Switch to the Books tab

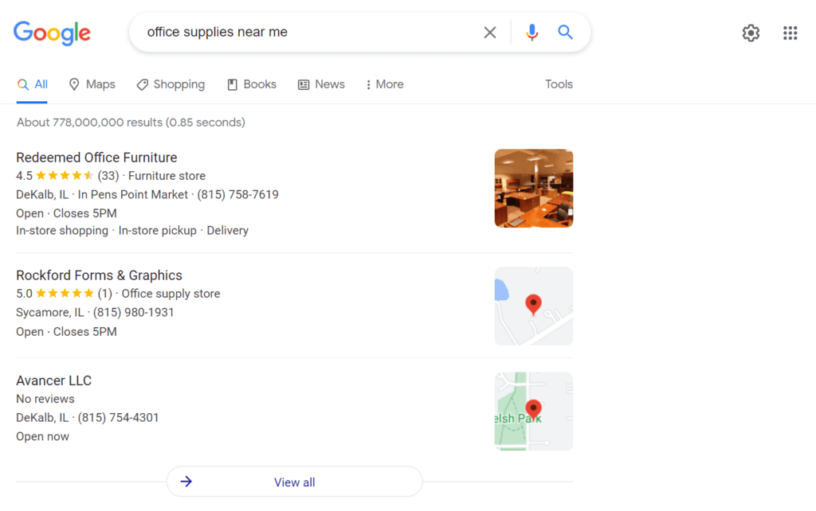coord(259,84)
